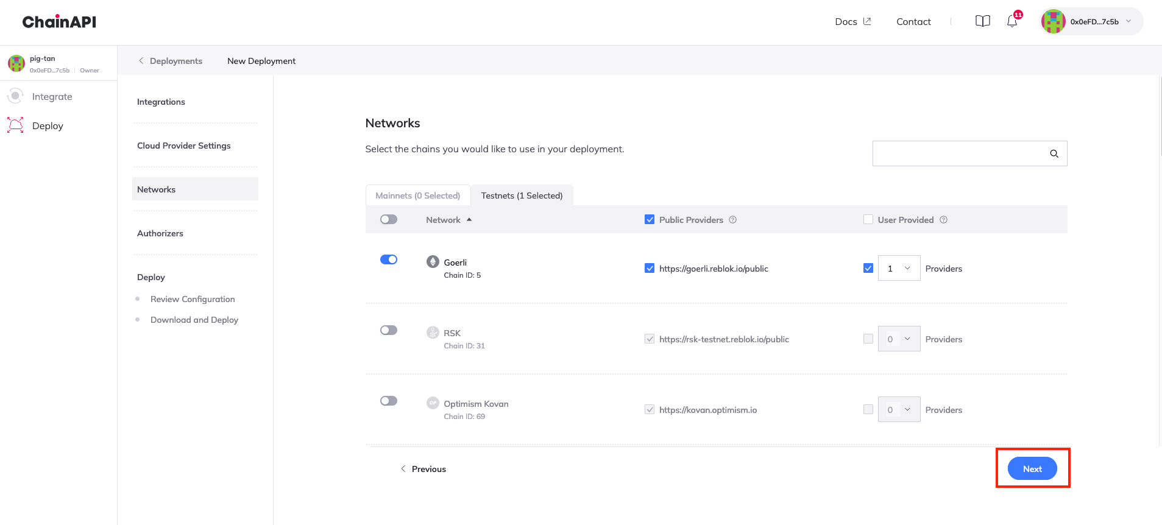Open the notifications bell icon
This screenshot has height=525, width=1162.
pos(1011,22)
